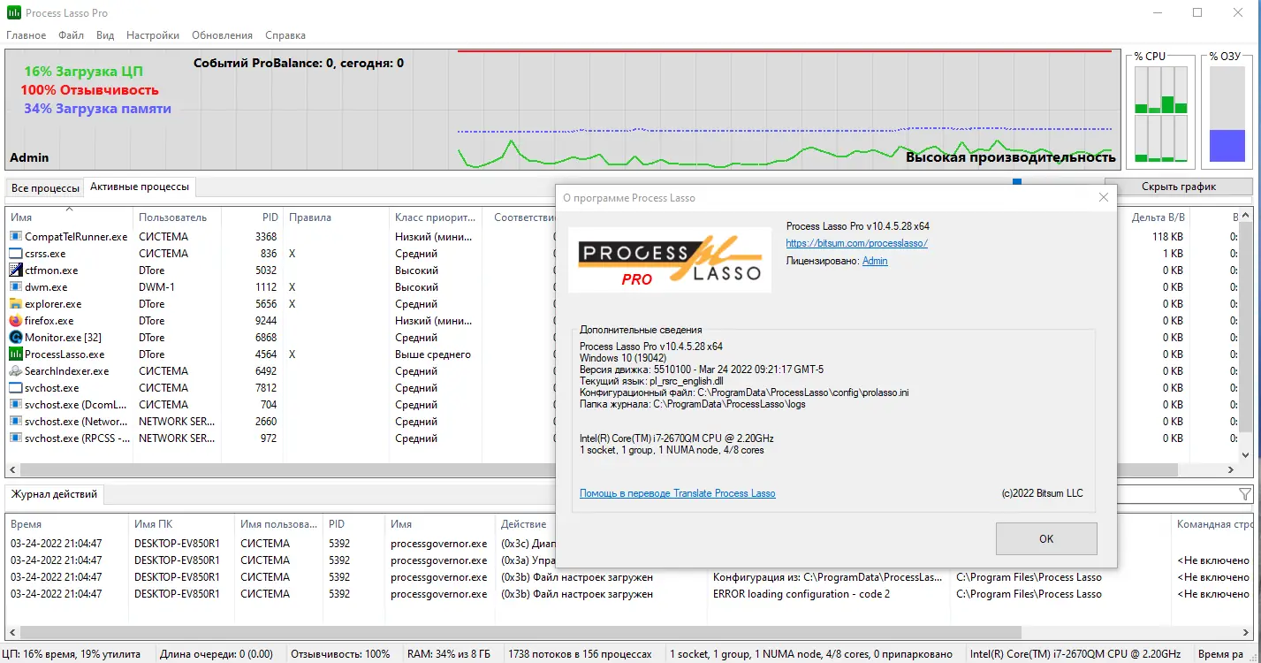This screenshot has height=663, width=1261.
Task: Click the CompatTelRunner.exe process icon
Action: [x=16, y=237]
